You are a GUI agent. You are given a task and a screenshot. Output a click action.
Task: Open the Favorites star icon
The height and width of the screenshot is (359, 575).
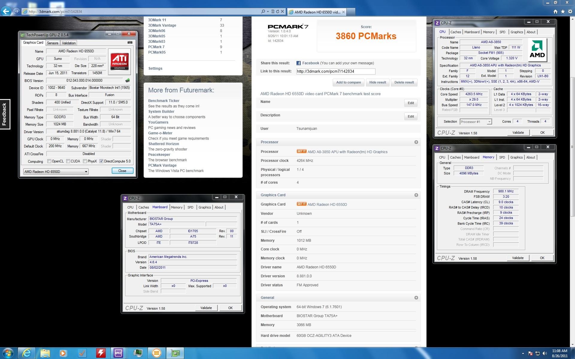pyautogui.click(x=563, y=11)
